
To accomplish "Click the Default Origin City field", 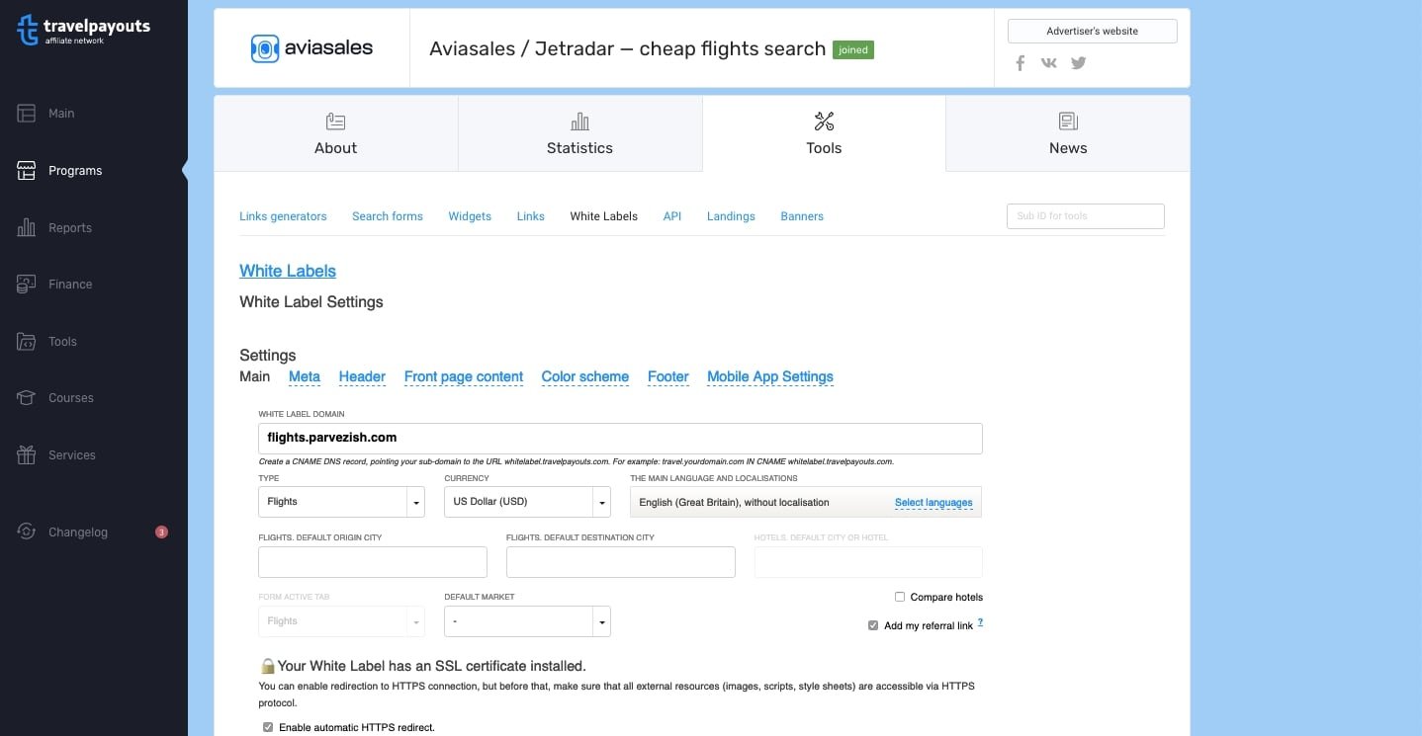I will (x=373, y=562).
